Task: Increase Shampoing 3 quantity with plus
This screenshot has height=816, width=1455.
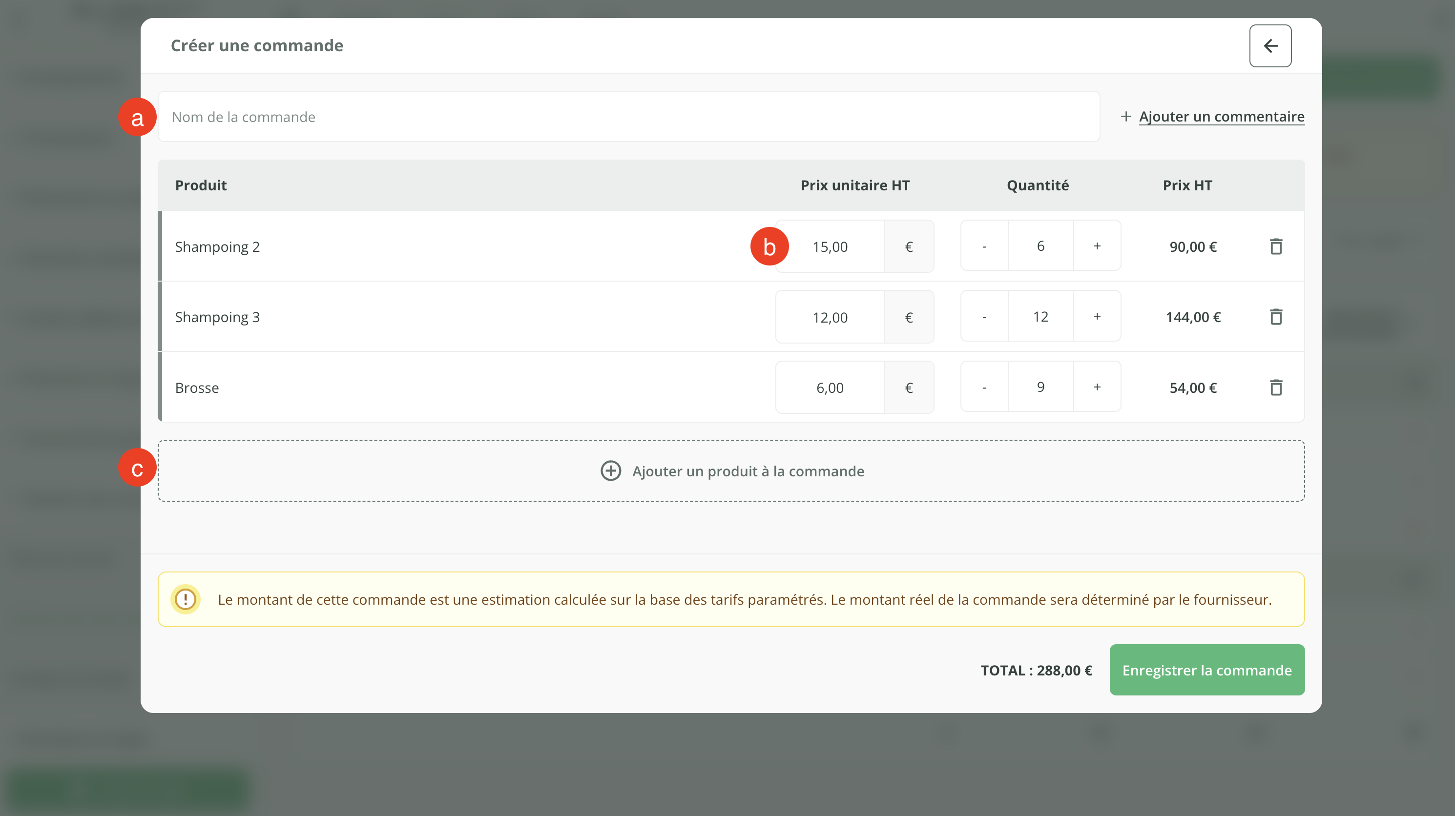Action: (x=1097, y=317)
